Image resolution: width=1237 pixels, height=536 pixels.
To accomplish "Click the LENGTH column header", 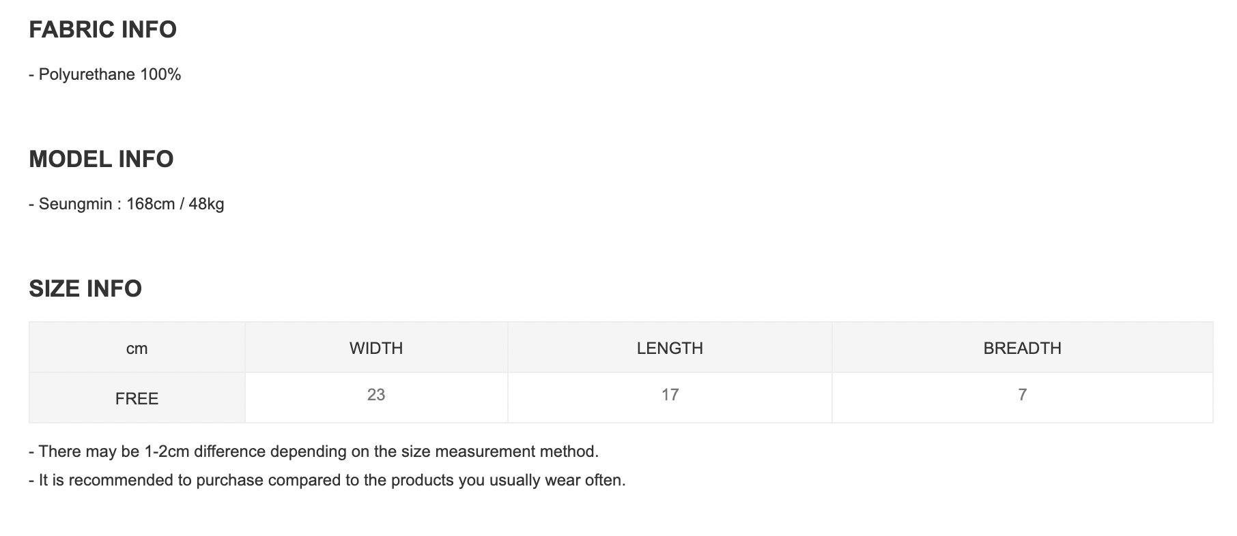I will pyautogui.click(x=670, y=348).
